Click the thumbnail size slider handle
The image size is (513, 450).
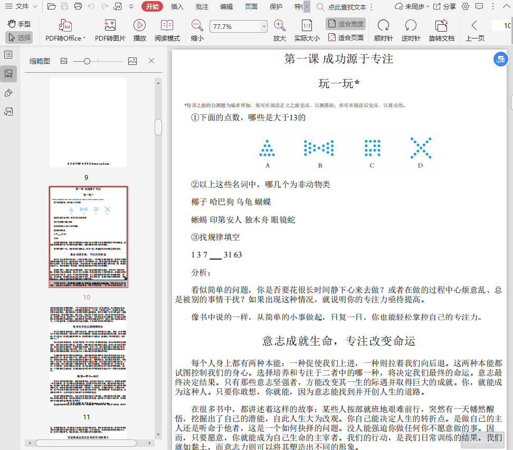87,61
